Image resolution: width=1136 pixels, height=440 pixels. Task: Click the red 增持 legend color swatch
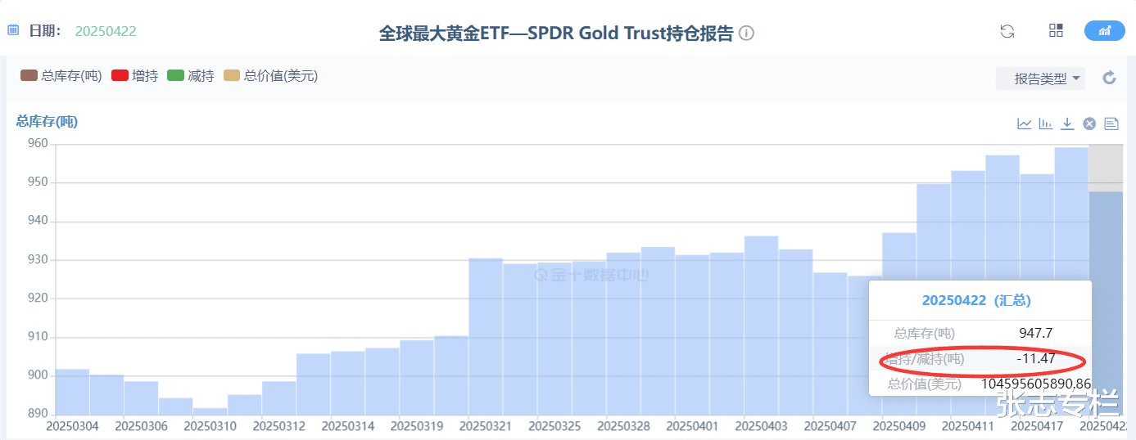click(120, 76)
